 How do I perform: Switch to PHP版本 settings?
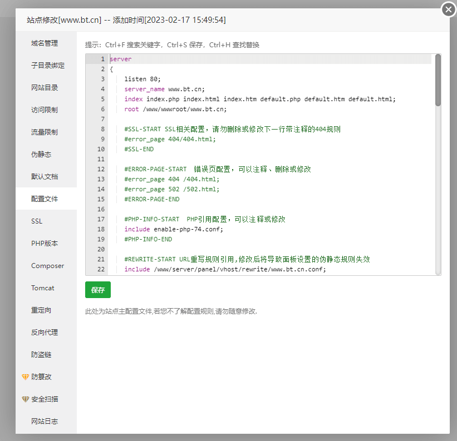click(x=45, y=244)
